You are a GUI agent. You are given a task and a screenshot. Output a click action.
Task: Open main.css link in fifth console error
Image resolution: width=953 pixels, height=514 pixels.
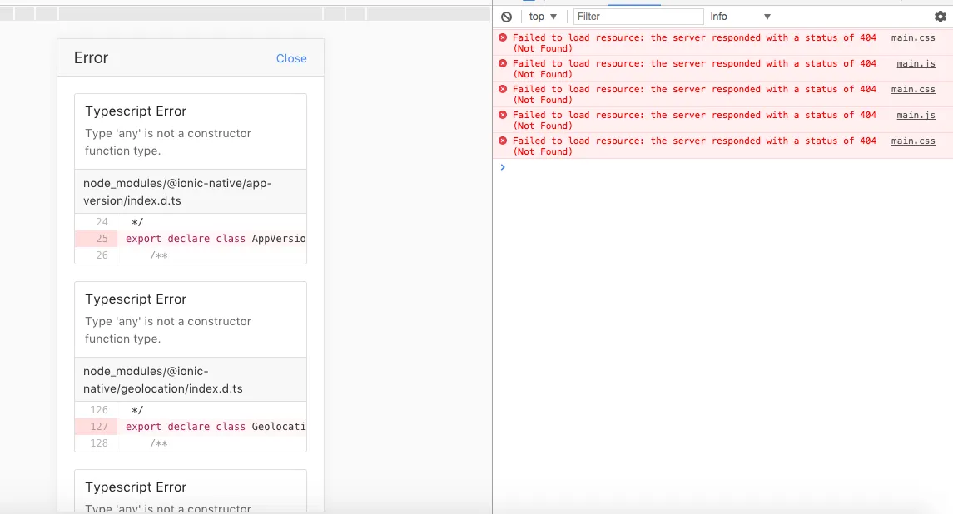(x=913, y=141)
